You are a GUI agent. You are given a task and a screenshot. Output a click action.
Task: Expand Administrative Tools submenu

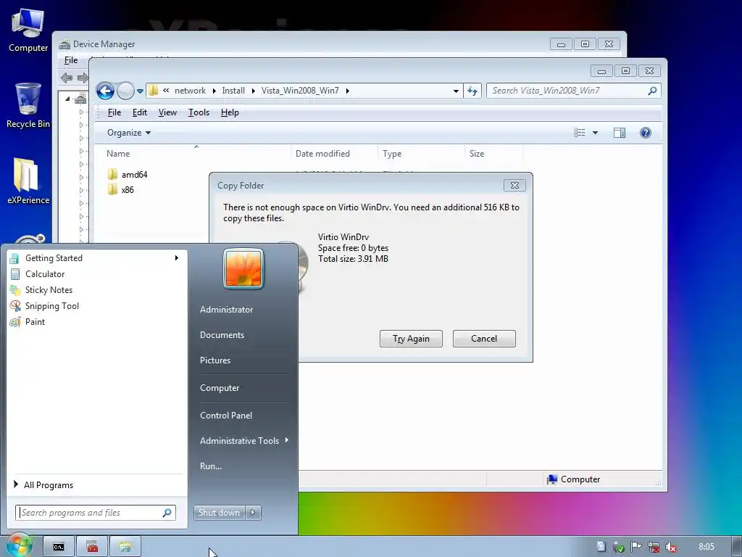(243, 440)
